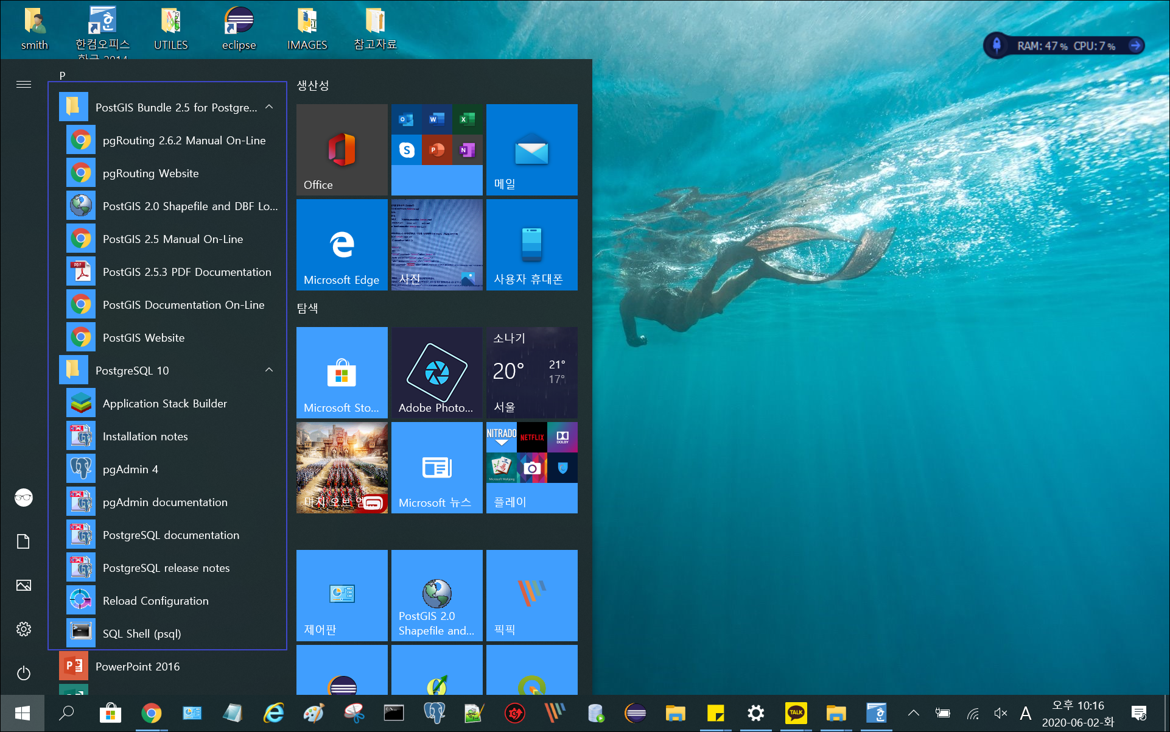The width and height of the screenshot is (1170, 732).
Task: Expand the start menu hamburger navigation
Action: pyautogui.click(x=24, y=84)
